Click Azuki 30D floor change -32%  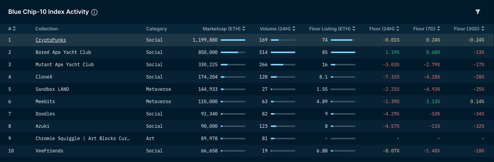[479, 126]
